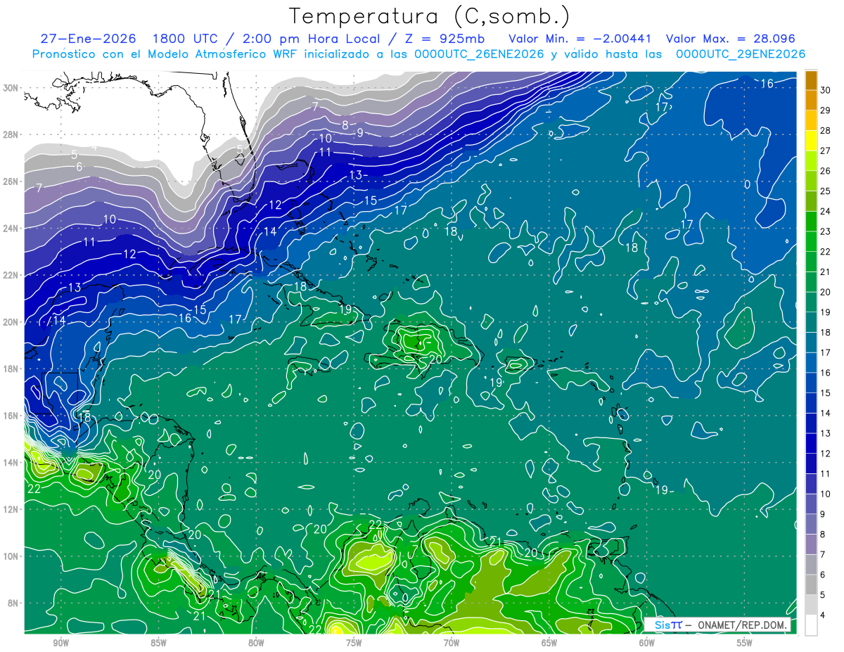Click the '16N' latitude label
844x652 pixels.
click(x=11, y=416)
